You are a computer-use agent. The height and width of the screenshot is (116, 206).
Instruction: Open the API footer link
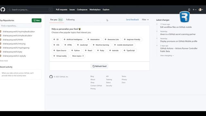(x=107, y=76)
